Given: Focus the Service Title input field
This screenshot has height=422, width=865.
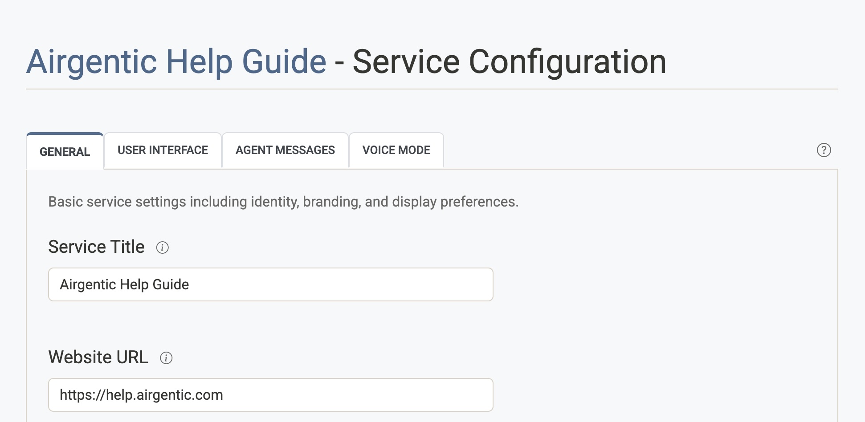Looking at the screenshot, I should 270,284.
